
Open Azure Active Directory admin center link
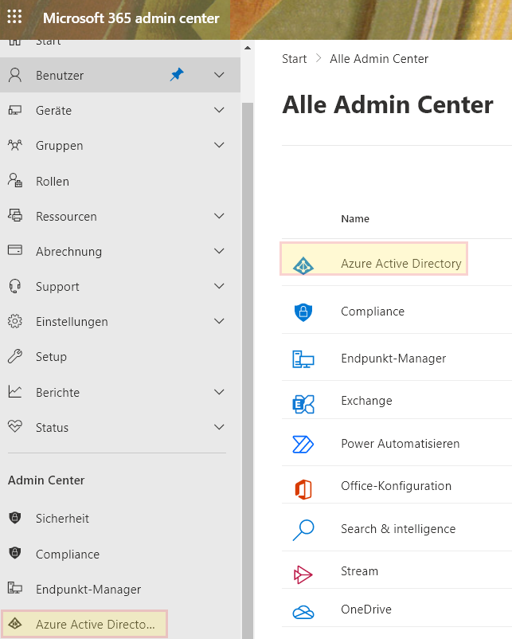(x=401, y=264)
